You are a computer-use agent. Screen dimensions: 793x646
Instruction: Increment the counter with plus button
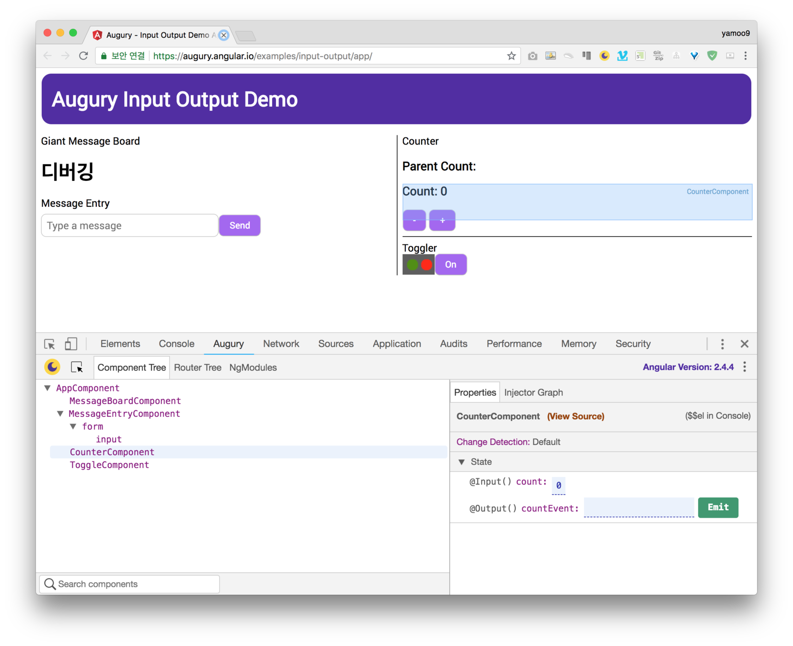pos(442,220)
